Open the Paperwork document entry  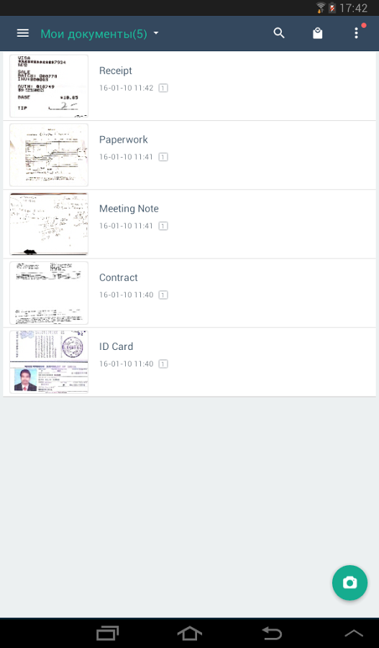[x=190, y=156]
